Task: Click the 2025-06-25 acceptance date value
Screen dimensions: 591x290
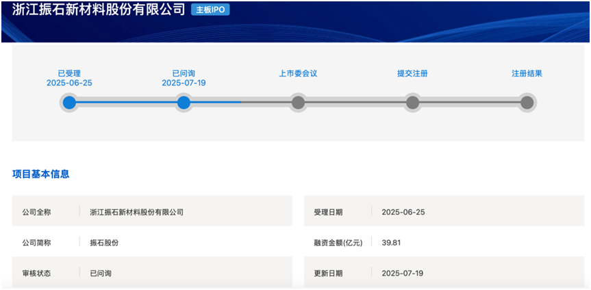Action: [x=403, y=213]
